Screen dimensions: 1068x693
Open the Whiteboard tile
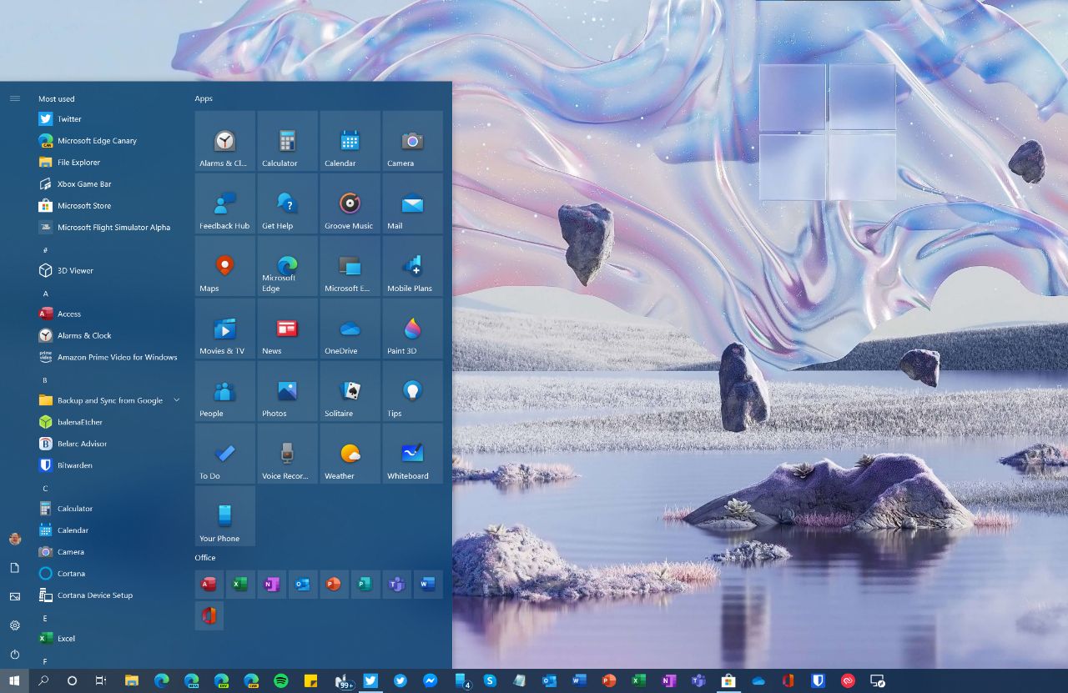(x=412, y=454)
